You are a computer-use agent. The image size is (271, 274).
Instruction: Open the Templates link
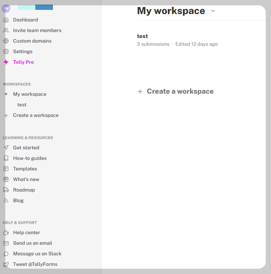point(25,169)
